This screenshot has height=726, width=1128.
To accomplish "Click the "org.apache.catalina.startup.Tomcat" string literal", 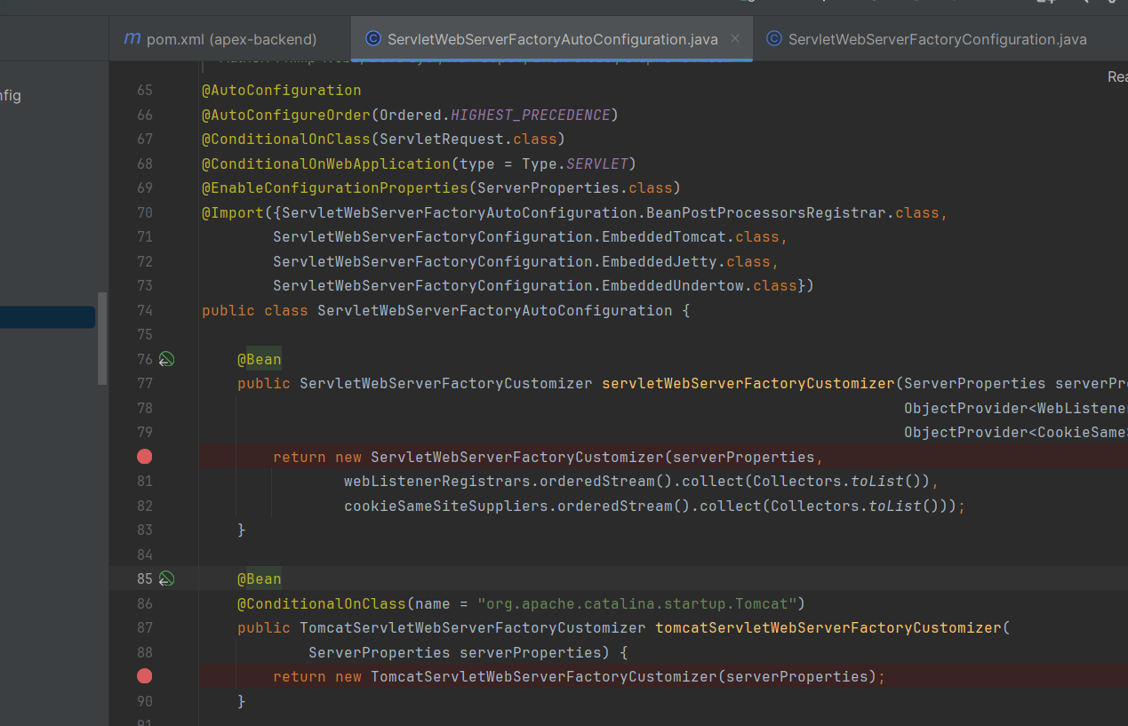I will (636, 604).
